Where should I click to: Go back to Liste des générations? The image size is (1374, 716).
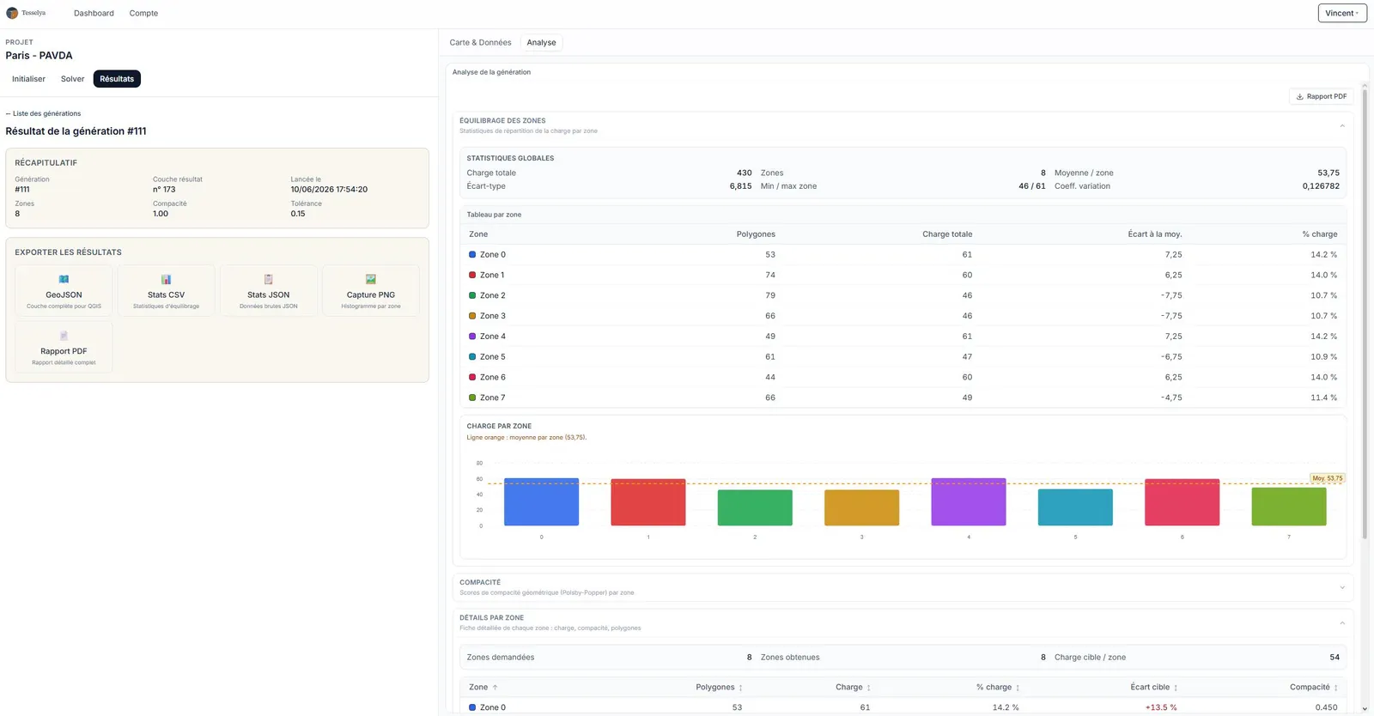[x=44, y=113]
